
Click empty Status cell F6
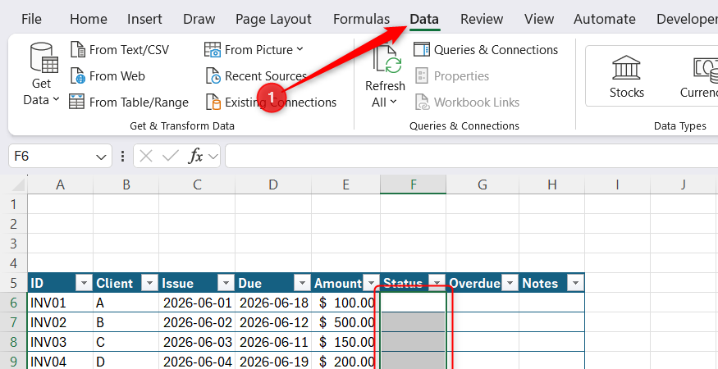(413, 303)
